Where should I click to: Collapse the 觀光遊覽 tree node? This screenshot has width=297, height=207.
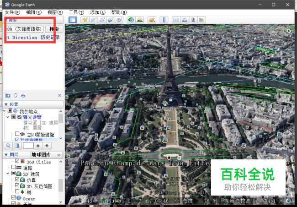coord(8,117)
